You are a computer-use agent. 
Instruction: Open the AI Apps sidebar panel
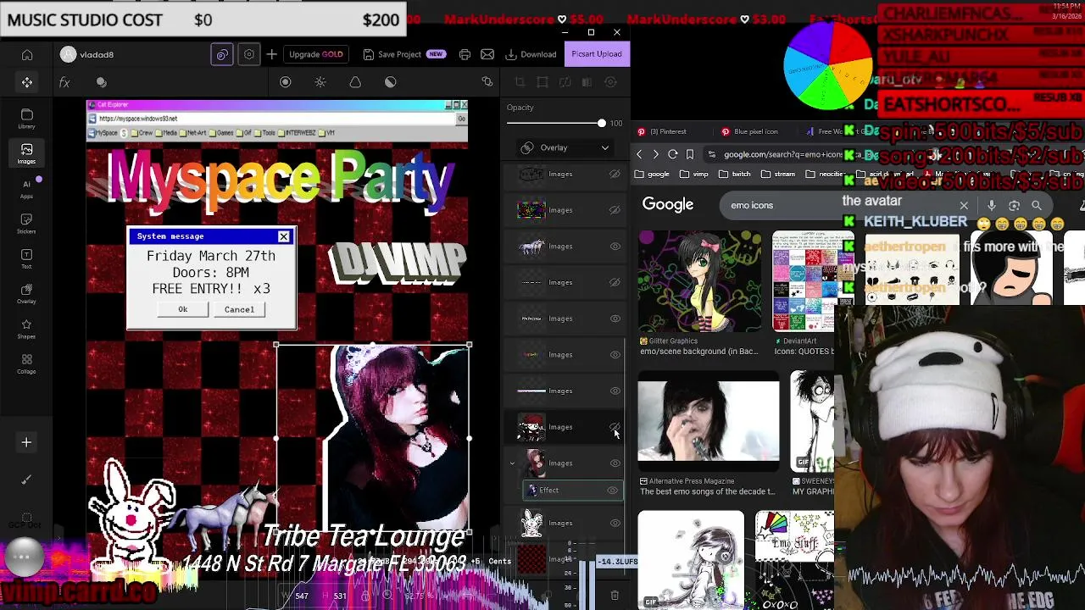point(26,188)
